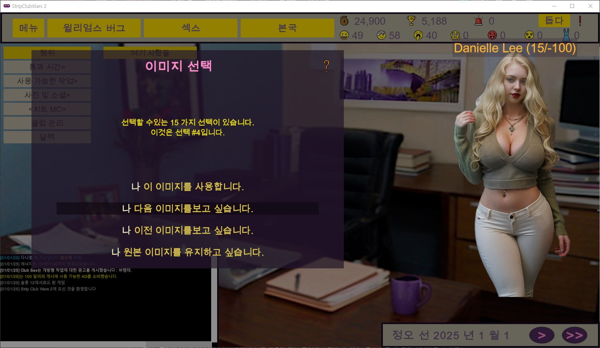Image resolution: width=600 pixels, height=348 pixels.
Task: Fast-forward with the double arrow button
Action: pos(574,335)
